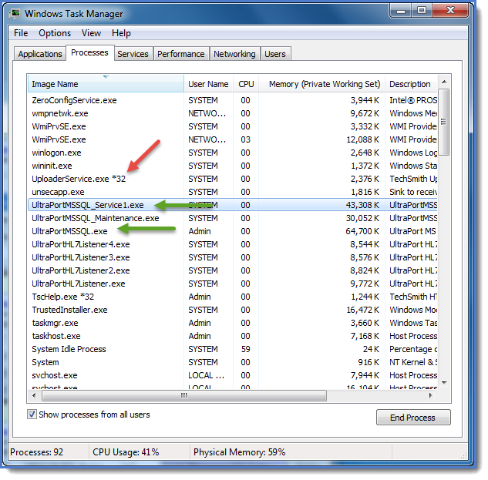Select the System process row
Screen dimensions: 488x480
[233, 362]
